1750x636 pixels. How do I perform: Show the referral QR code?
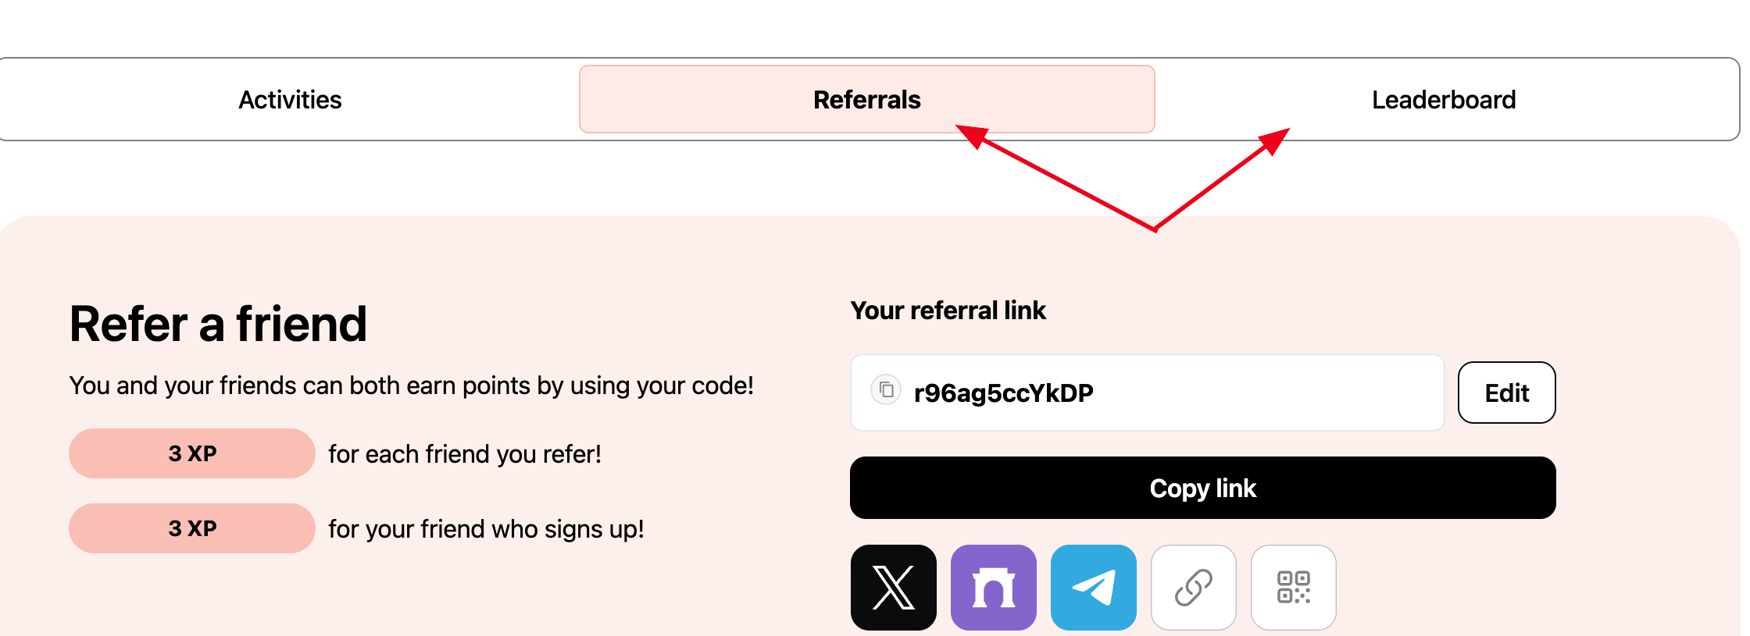1293,588
